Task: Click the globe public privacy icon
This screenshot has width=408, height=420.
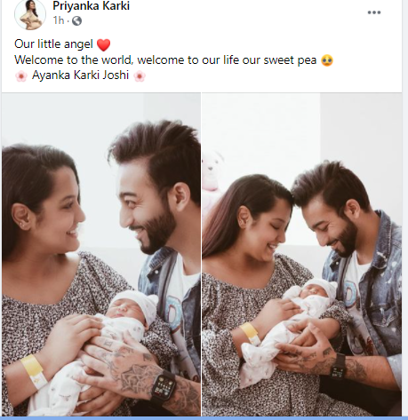Action: pos(76,20)
